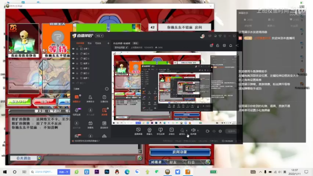The image size is (313, 176).
Task: Toggle visibility of the 全屏 1 source
Action: pyautogui.click(x=73, y=48)
